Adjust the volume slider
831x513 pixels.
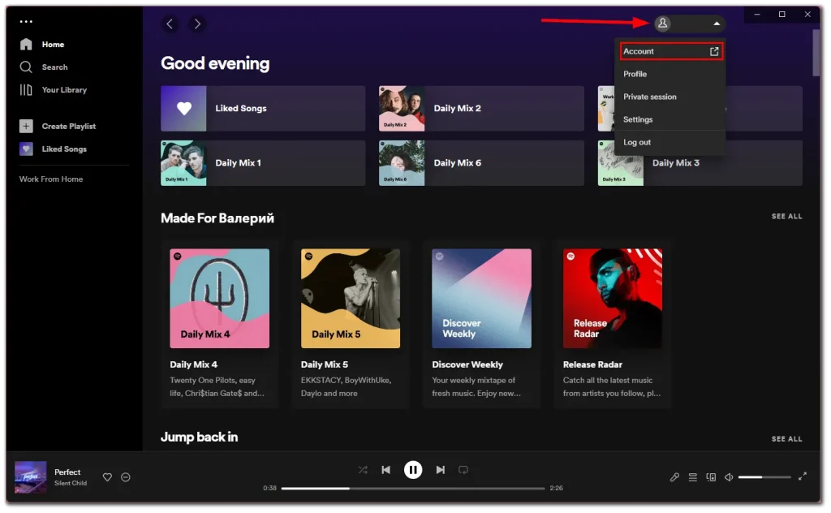(x=764, y=477)
